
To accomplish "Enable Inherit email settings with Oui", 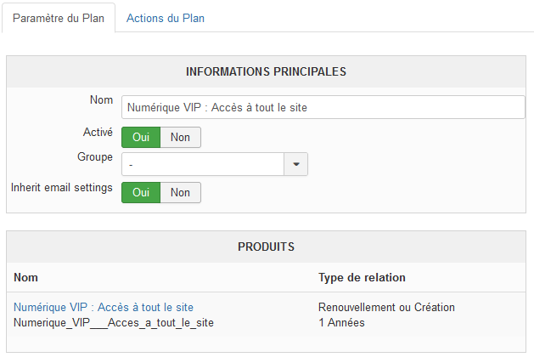I will coord(141,192).
